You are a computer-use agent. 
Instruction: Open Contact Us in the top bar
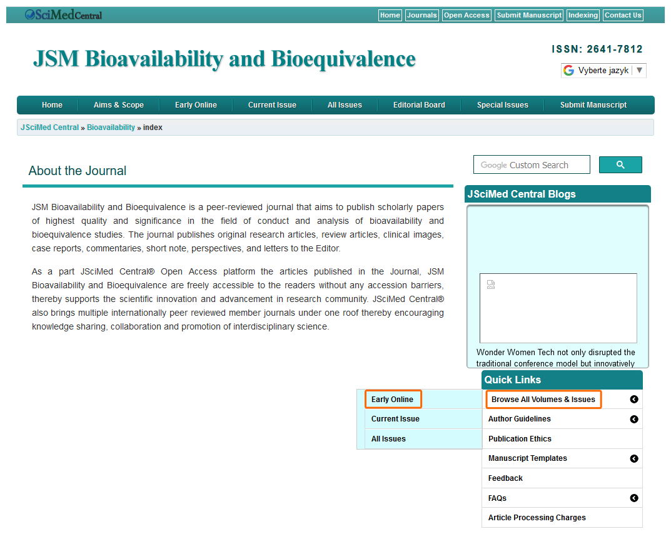tap(623, 16)
